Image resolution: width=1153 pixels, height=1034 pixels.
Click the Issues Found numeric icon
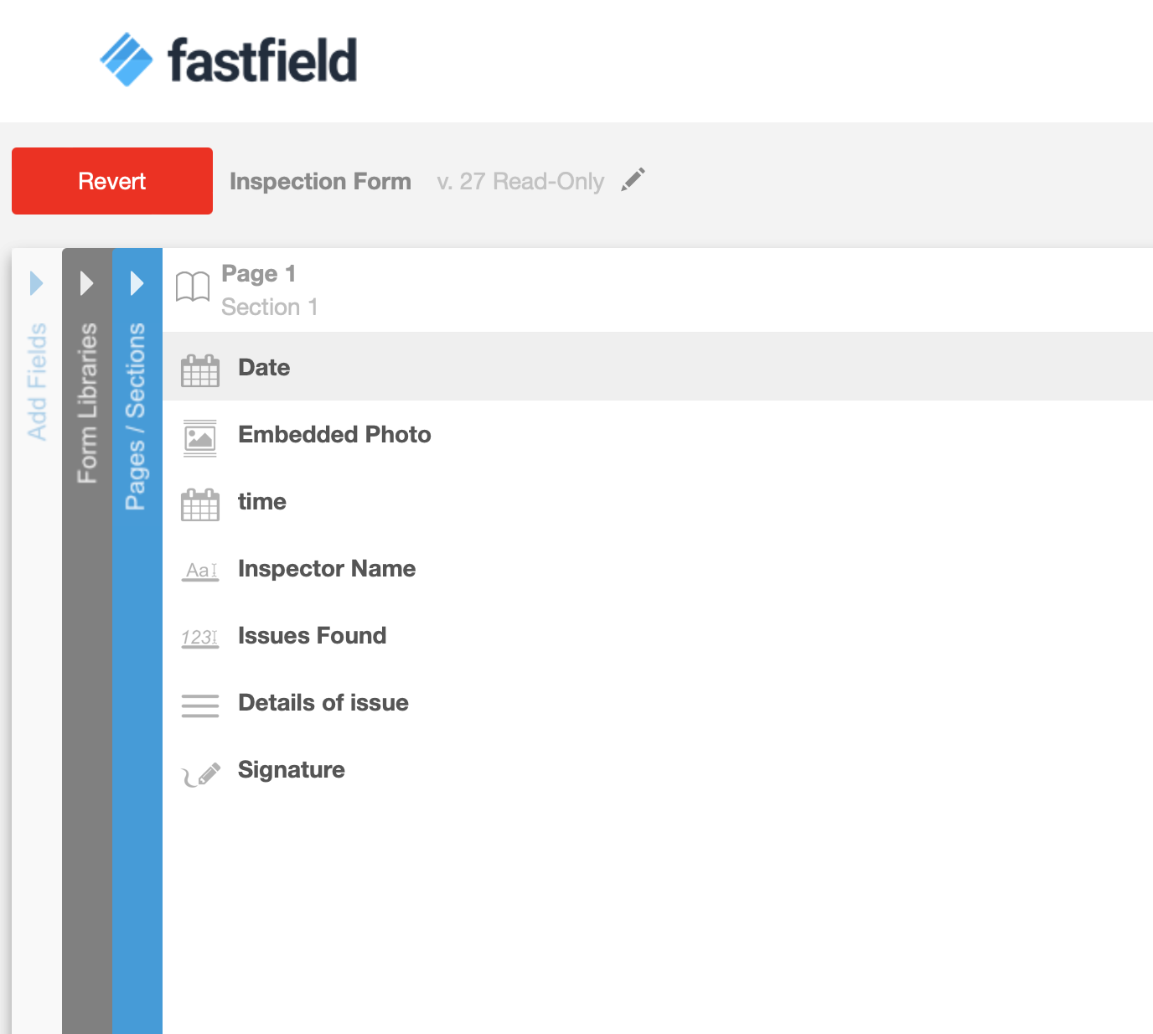[200, 638]
